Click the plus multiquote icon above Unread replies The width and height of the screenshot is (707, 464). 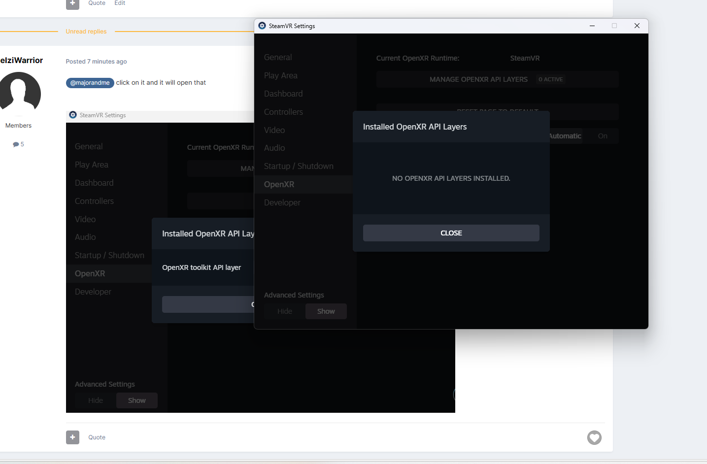point(72,4)
